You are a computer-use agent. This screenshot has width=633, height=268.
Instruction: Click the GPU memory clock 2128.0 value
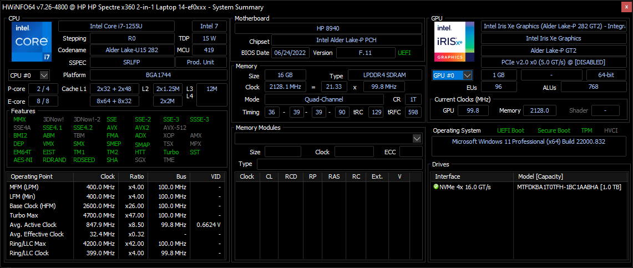click(539, 110)
